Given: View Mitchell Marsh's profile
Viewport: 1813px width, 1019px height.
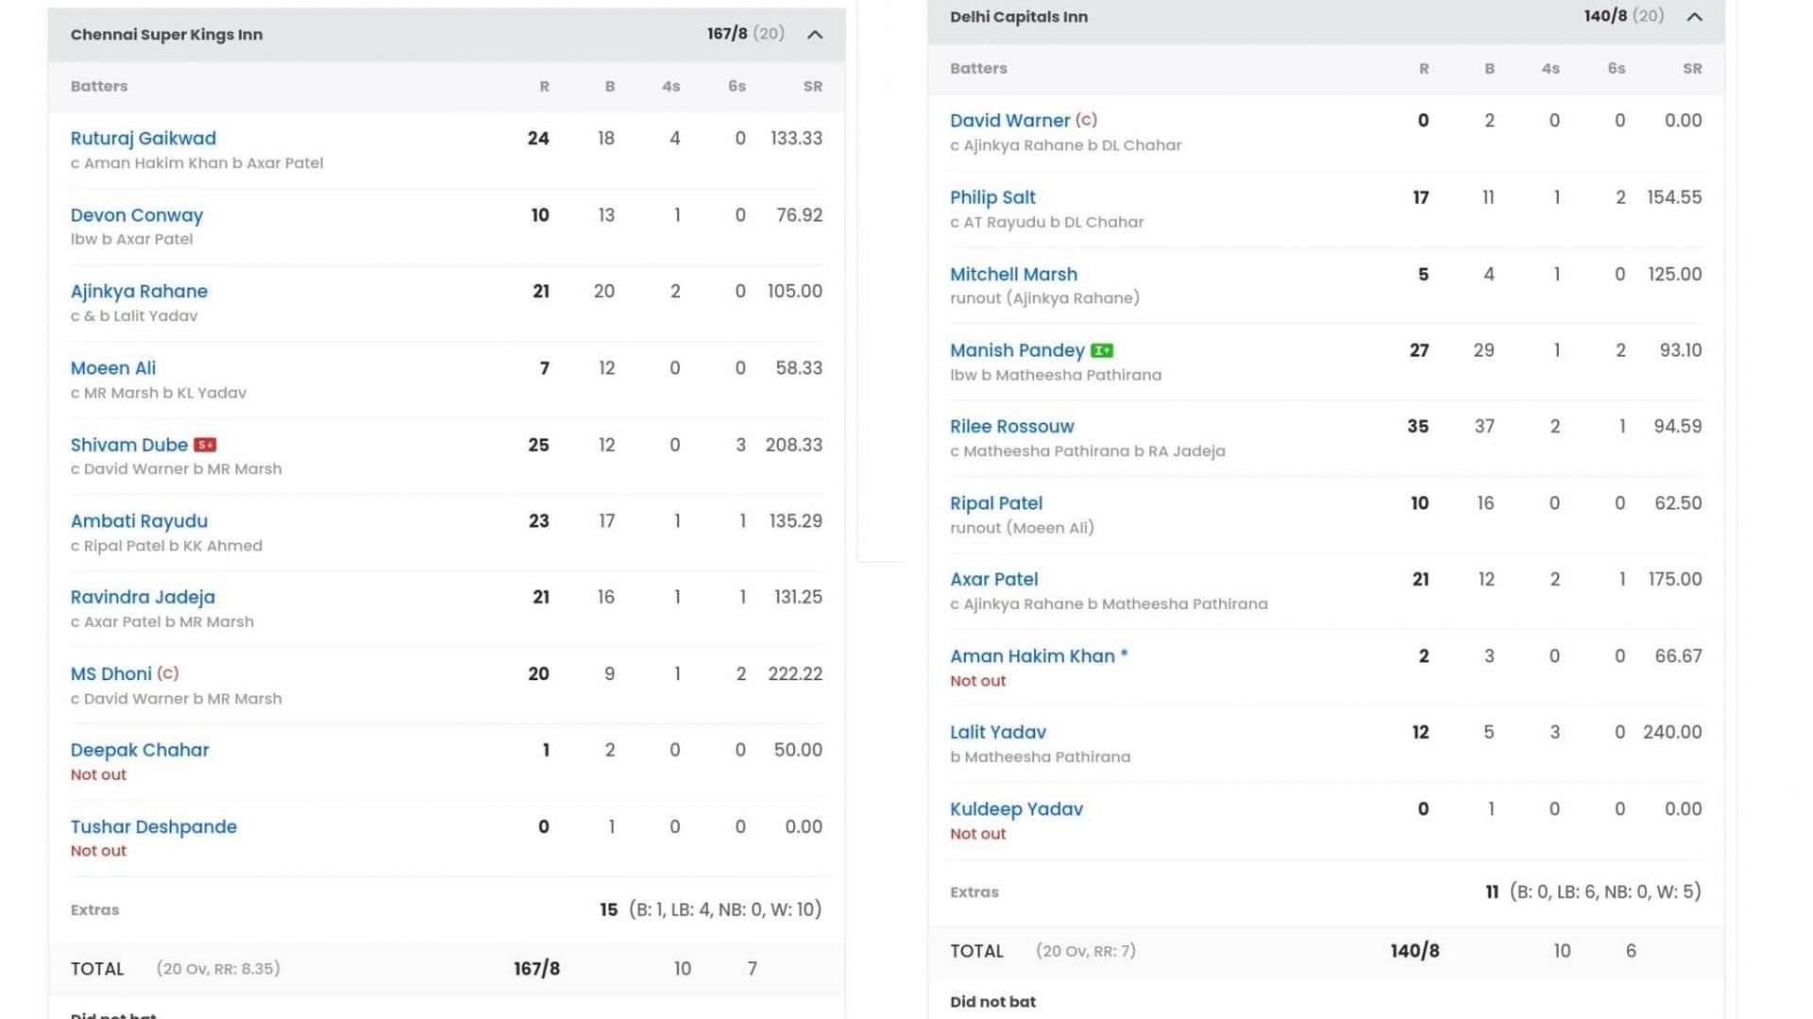Looking at the screenshot, I should (x=1013, y=275).
